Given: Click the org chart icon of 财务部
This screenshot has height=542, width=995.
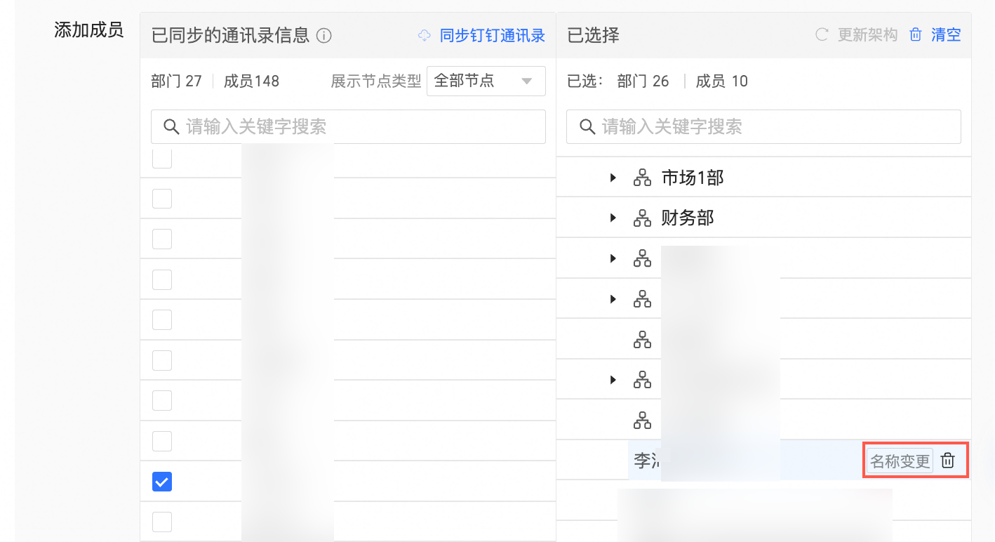Looking at the screenshot, I should click(x=642, y=218).
